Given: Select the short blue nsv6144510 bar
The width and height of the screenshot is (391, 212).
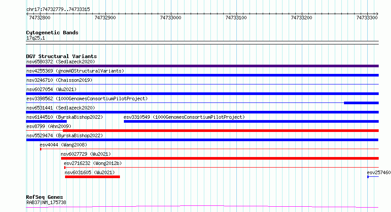Looking at the screenshot, I should click(x=47, y=121).
